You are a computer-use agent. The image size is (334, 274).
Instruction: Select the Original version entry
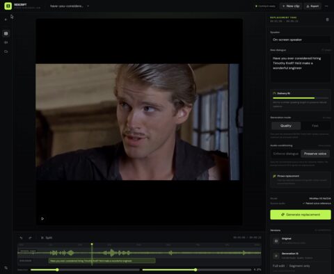[301, 241]
